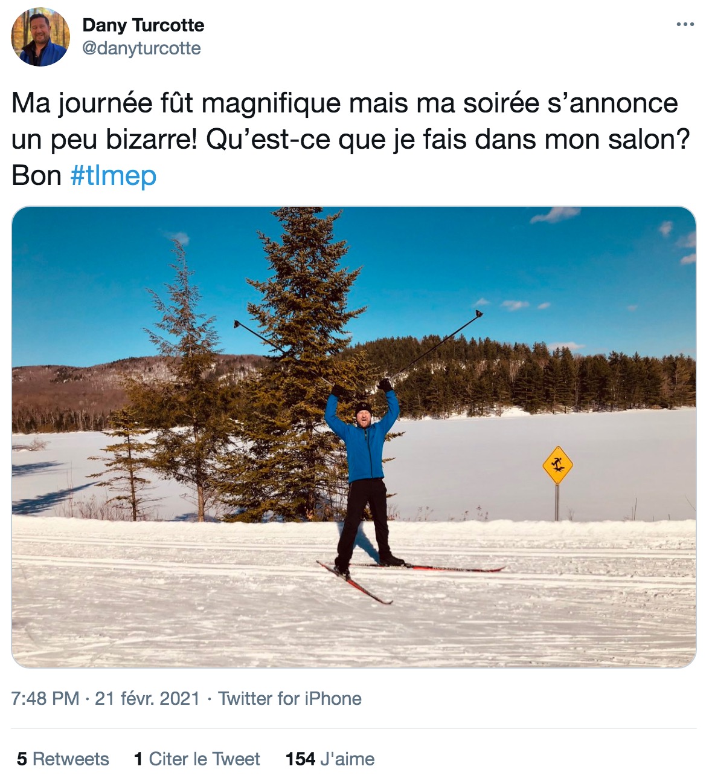Click the yellow diamond sign in the photo
709x775 pixels.
[557, 465]
